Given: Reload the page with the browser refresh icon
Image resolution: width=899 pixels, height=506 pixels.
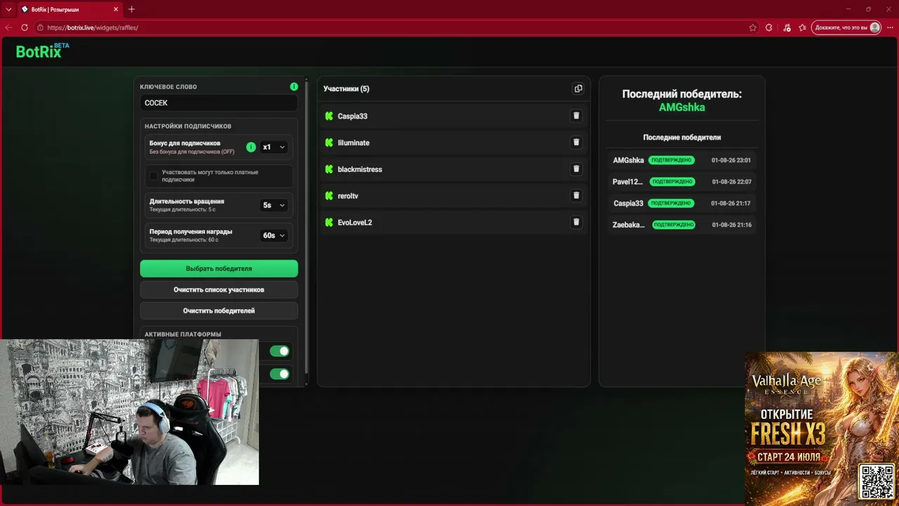Looking at the screenshot, I should [25, 27].
